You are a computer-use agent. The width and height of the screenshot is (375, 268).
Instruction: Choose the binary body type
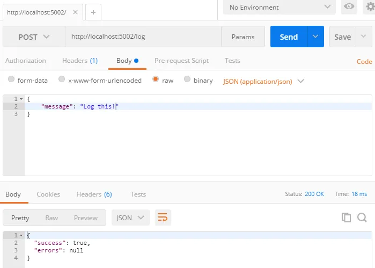(187, 79)
